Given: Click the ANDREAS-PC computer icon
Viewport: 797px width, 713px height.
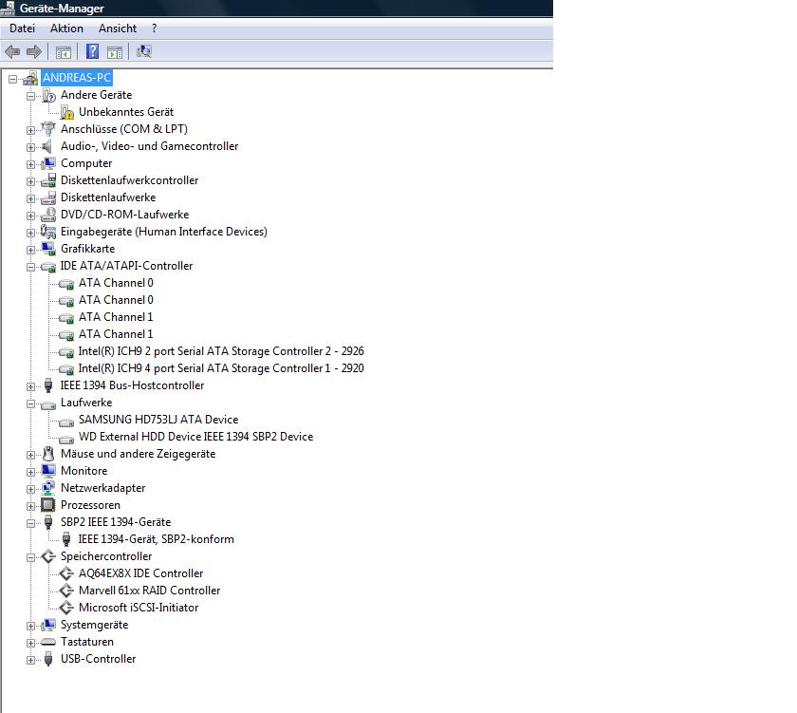Looking at the screenshot, I should pyautogui.click(x=30, y=78).
